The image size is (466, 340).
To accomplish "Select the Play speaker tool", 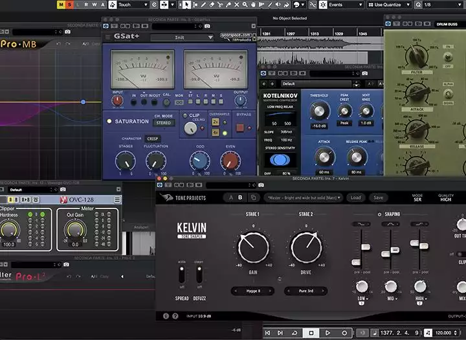I will tap(278, 5).
